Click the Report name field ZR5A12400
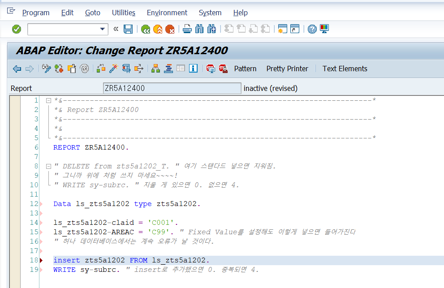The height and width of the screenshot is (288, 444). tap(172, 88)
